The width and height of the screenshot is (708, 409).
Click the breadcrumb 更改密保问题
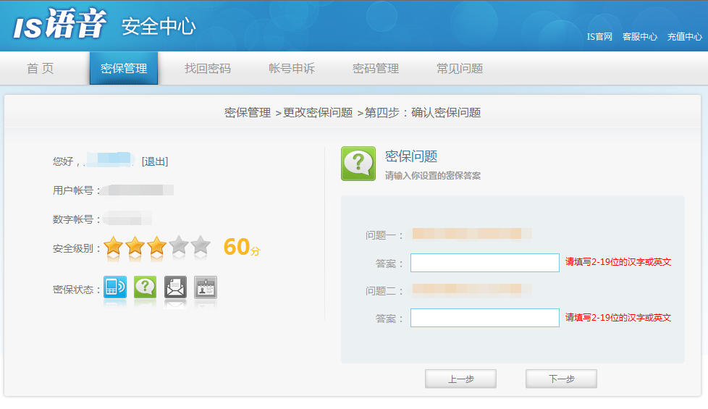pos(318,112)
